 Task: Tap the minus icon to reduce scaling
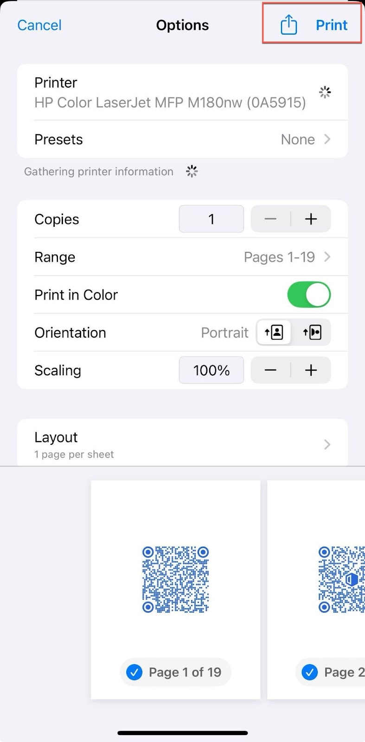pos(270,370)
